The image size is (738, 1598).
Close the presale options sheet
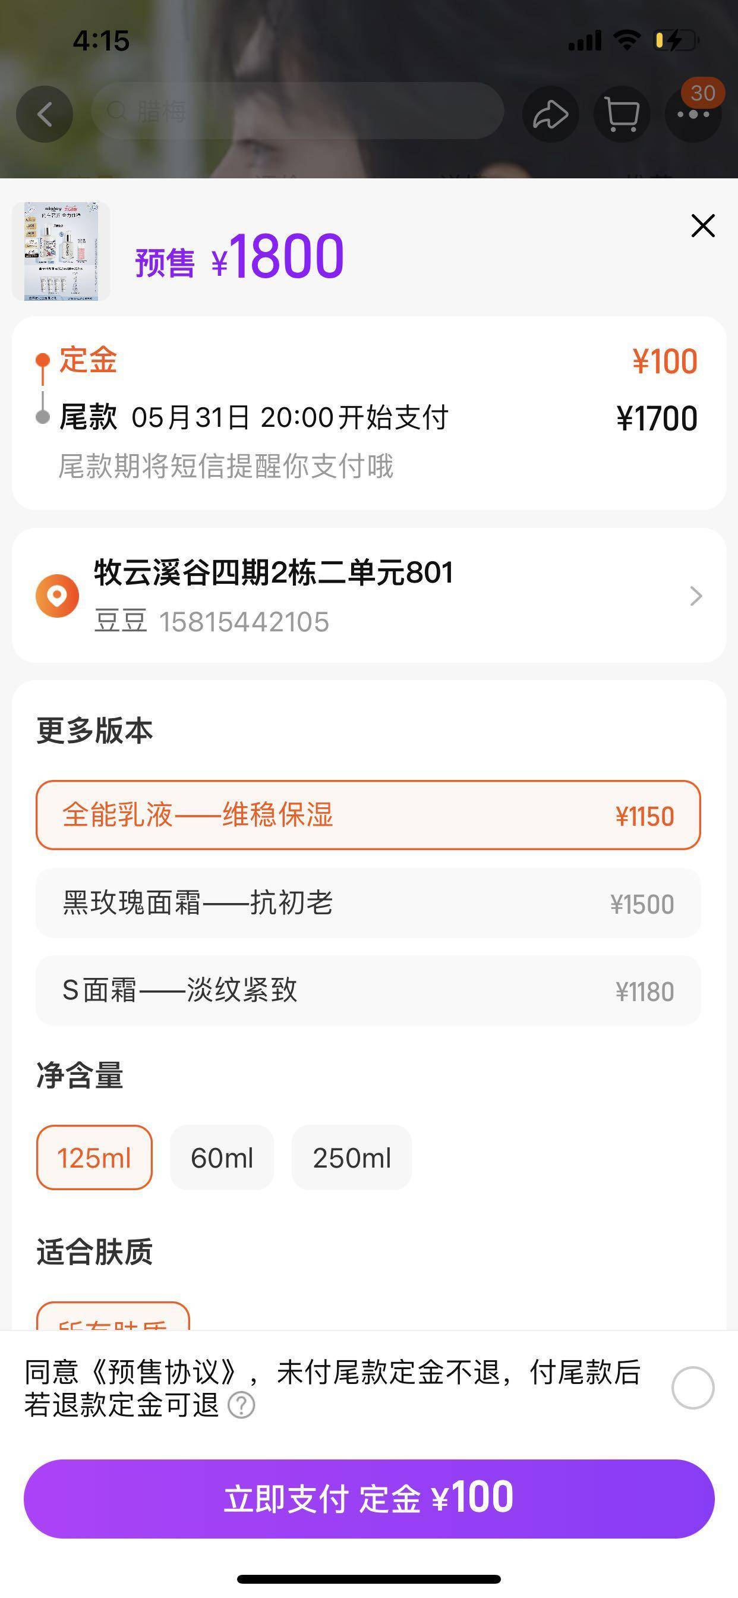point(703,226)
